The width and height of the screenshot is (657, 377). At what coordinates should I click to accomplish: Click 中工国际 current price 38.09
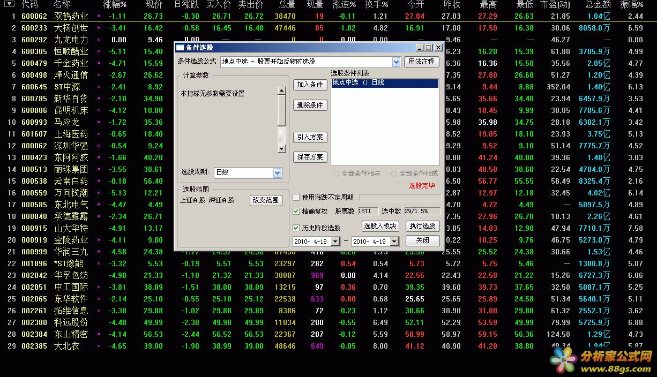pyautogui.click(x=153, y=287)
